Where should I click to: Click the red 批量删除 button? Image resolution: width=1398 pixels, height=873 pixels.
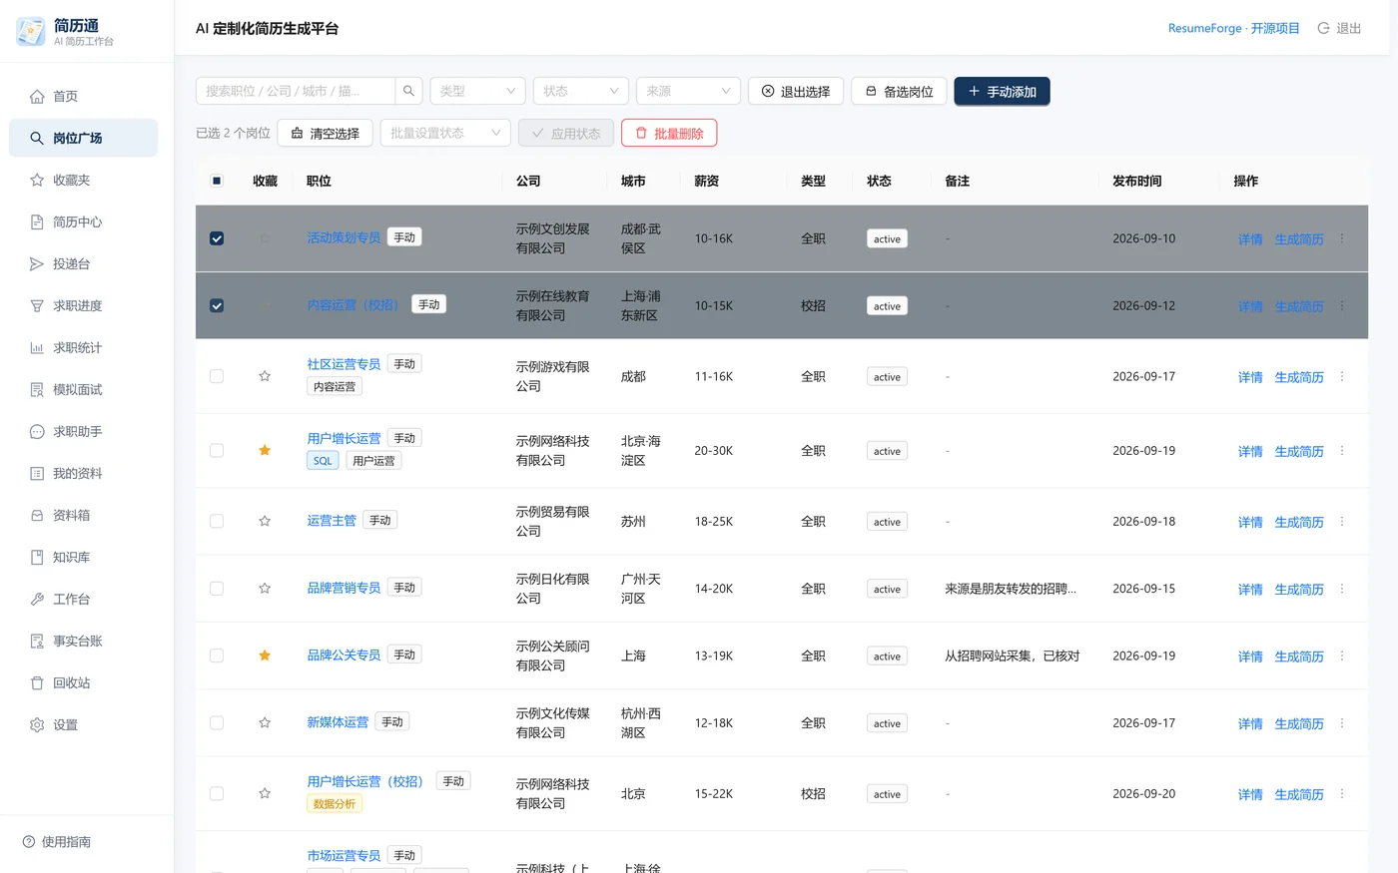[x=669, y=133]
